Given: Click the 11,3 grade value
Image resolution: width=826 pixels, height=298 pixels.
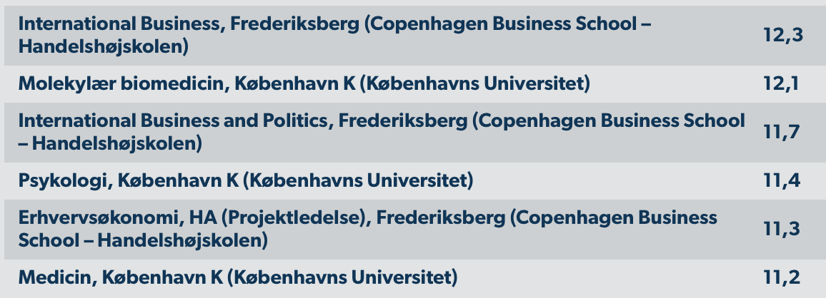Looking at the screenshot, I should (781, 229).
